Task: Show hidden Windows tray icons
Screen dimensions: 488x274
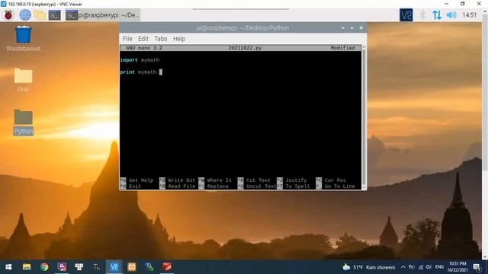Action: 403,267
